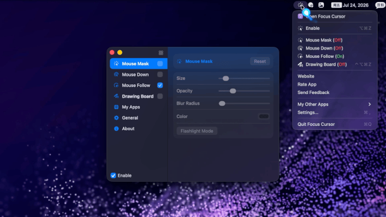Toggle the Mouse Mask checkbox in sidebar
The image size is (386, 217).
pyautogui.click(x=160, y=64)
